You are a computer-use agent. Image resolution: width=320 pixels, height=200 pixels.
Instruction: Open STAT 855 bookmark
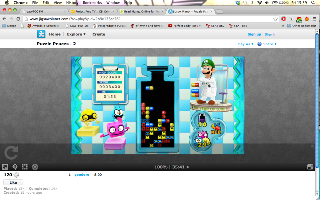238,26
